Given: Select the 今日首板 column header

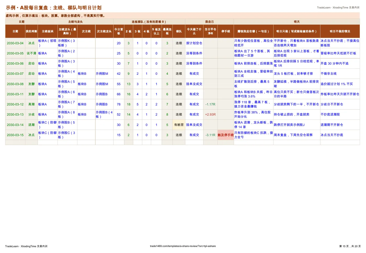Looking at the screenshot, I should tap(119, 31).
